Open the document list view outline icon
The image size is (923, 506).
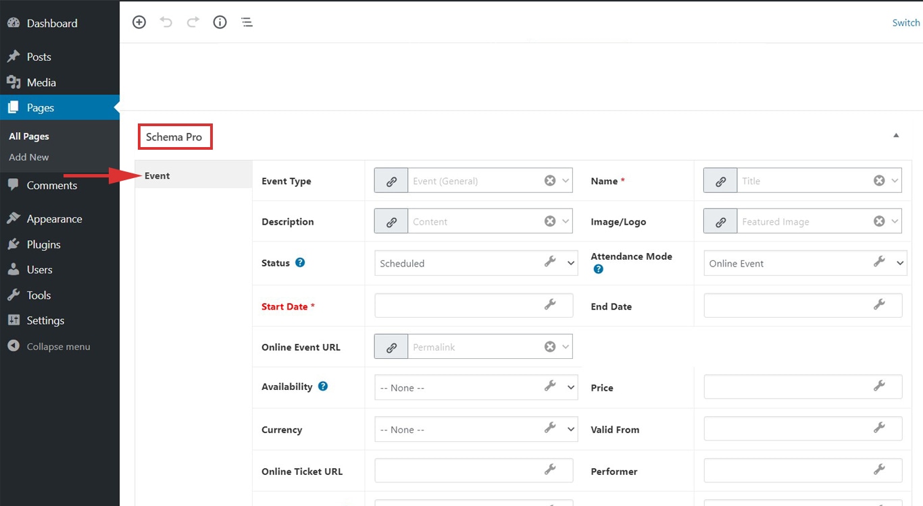coord(247,22)
